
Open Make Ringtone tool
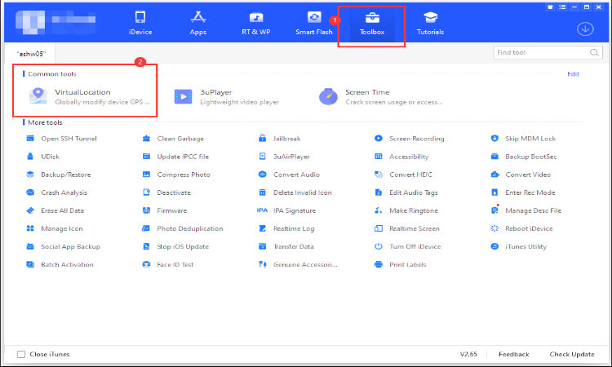coord(406,210)
